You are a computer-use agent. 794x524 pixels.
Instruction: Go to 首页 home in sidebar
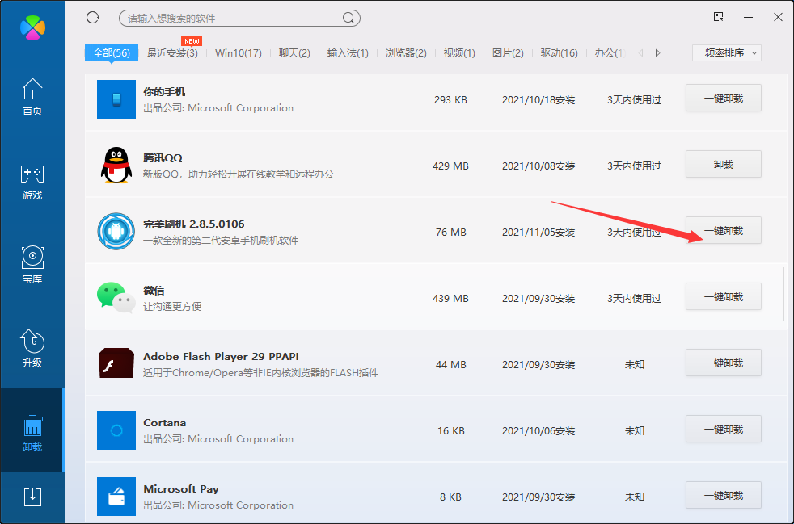click(32, 97)
